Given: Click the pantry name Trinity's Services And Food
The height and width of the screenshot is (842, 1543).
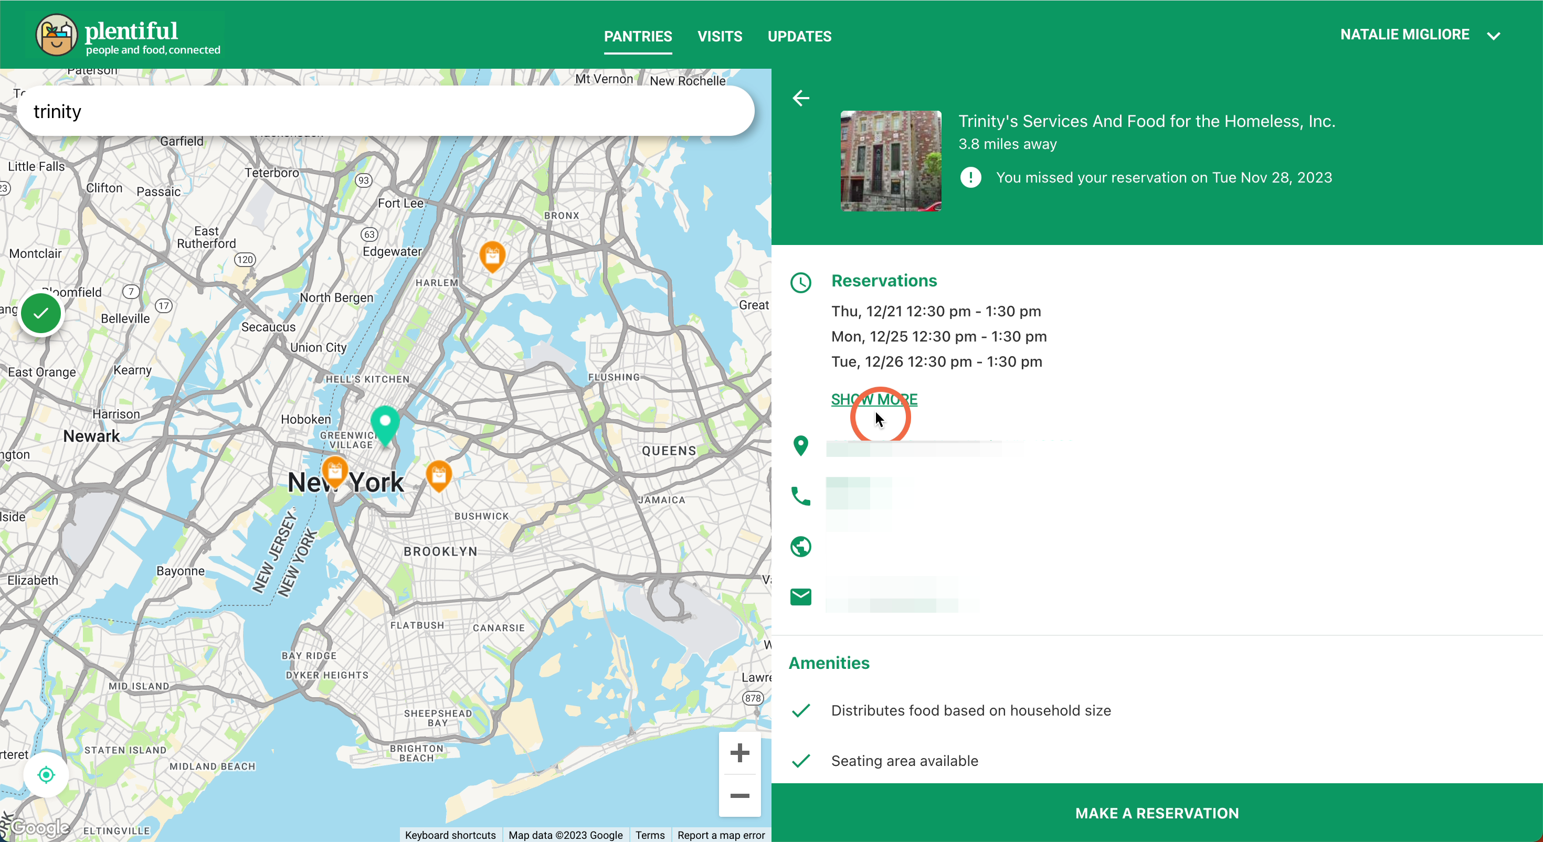Looking at the screenshot, I should 1146,121.
